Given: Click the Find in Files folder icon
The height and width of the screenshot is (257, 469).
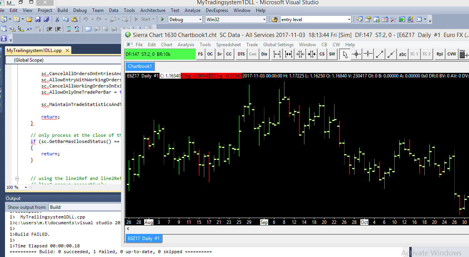Looking at the screenshot, I should pos(274,19).
